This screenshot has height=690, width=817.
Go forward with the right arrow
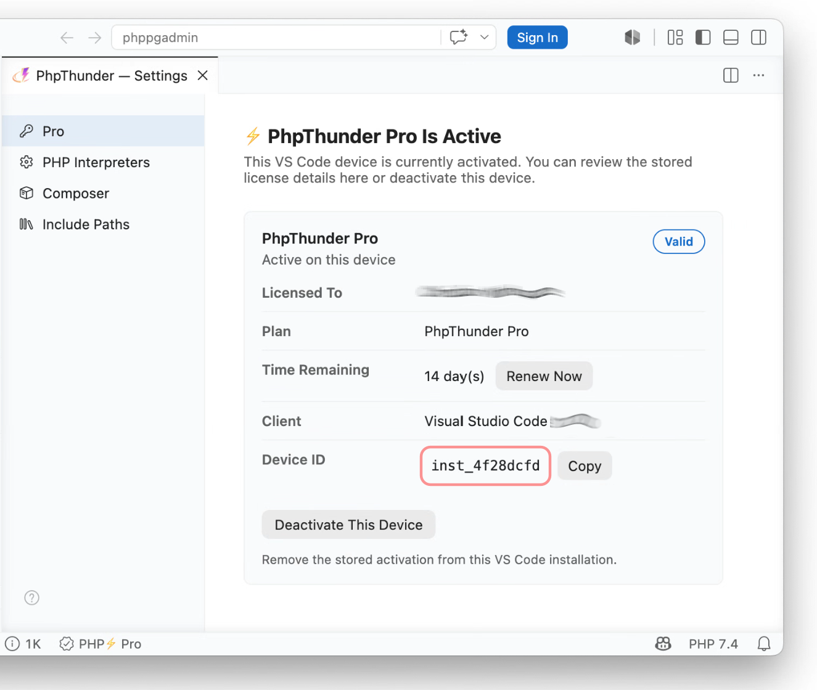(x=94, y=38)
